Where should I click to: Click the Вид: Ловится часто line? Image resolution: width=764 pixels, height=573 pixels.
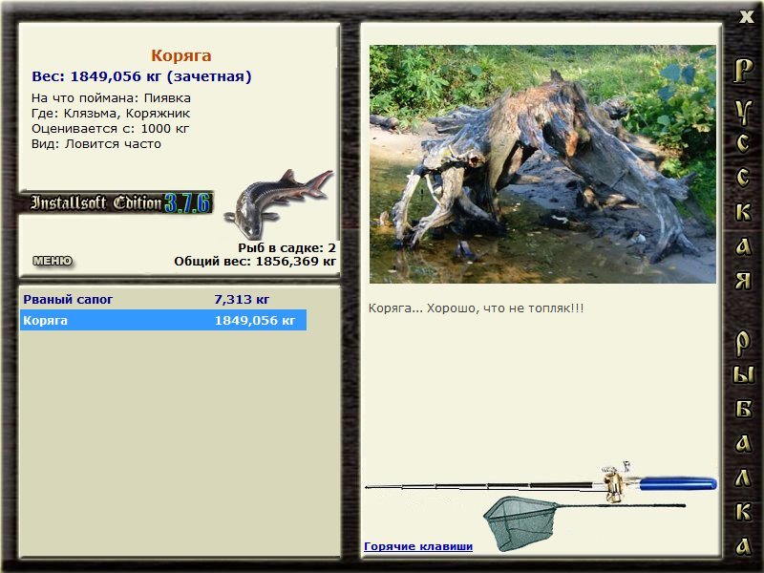[x=96, y=144]
